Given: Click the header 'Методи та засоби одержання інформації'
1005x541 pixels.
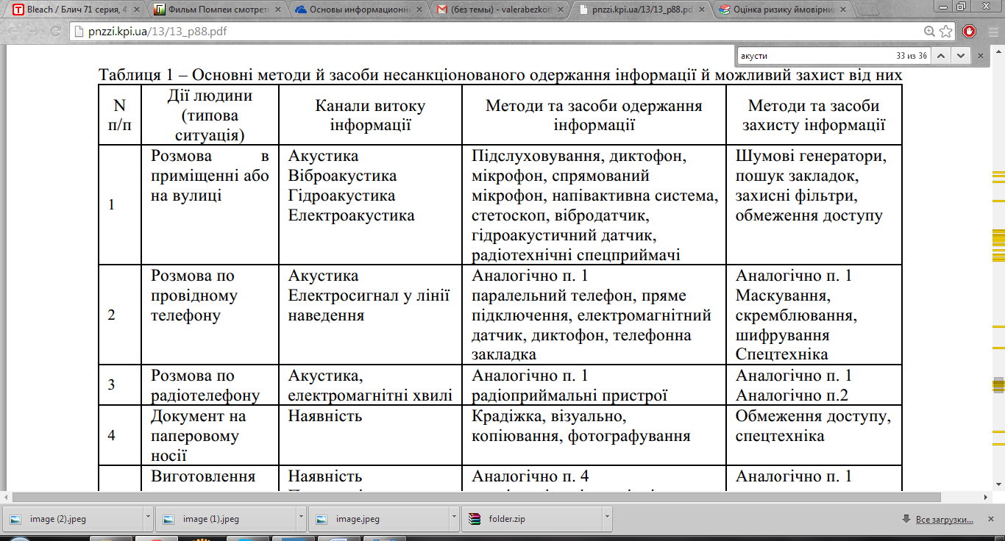Looking at the screenshot, I should point(594,115).
